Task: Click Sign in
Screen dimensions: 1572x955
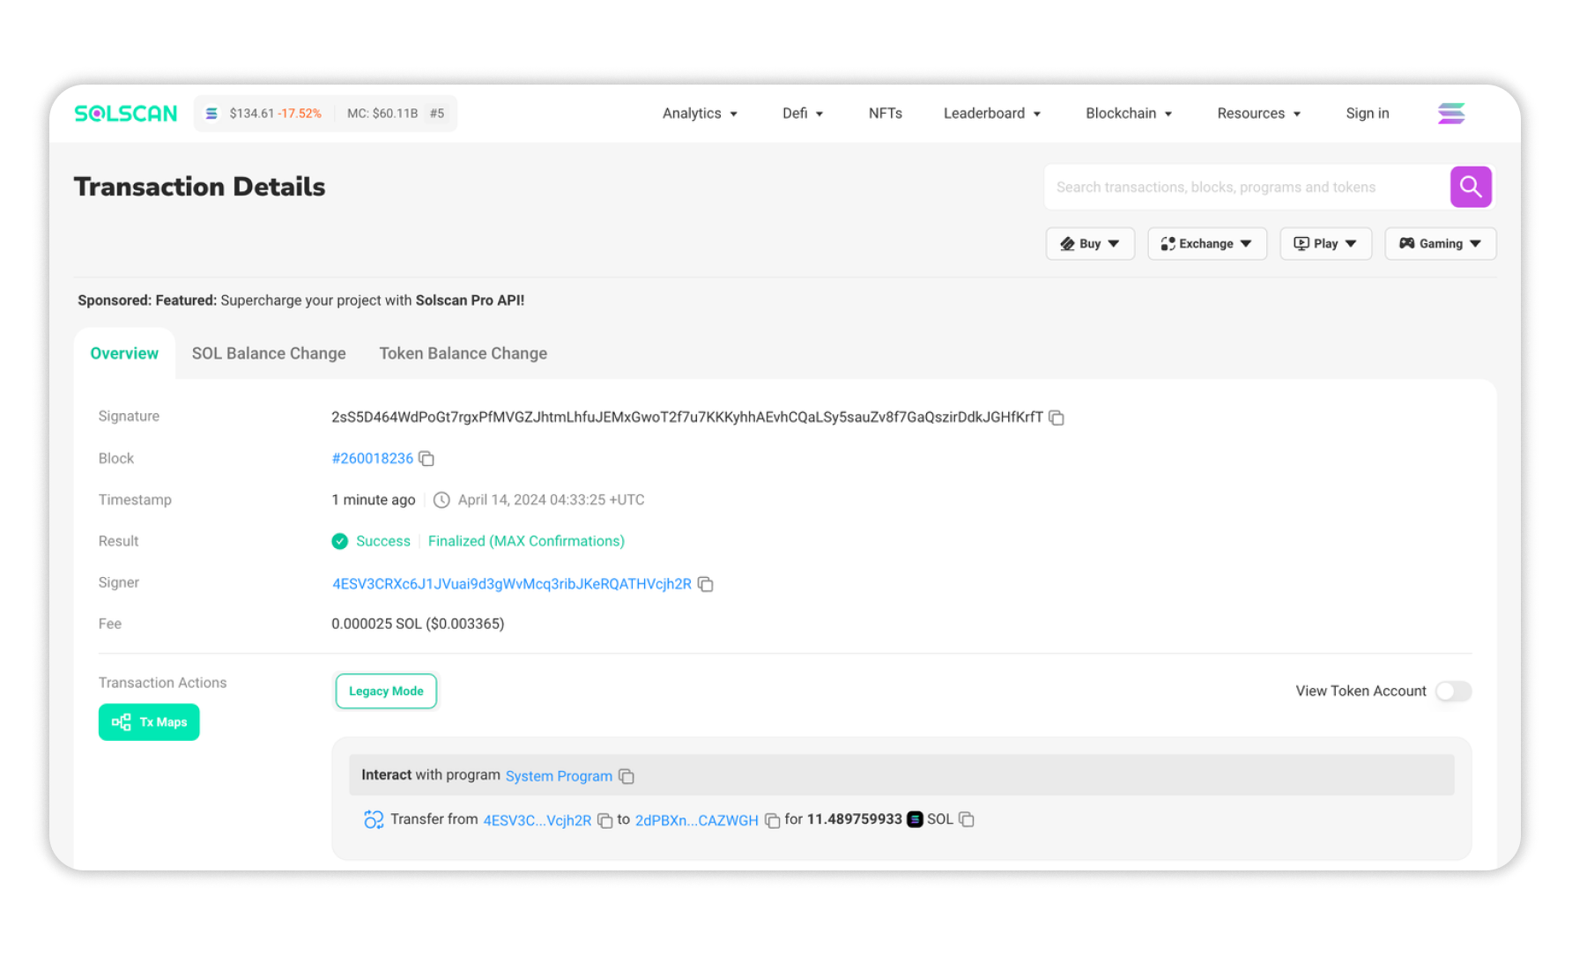Action: point(1368,114)
